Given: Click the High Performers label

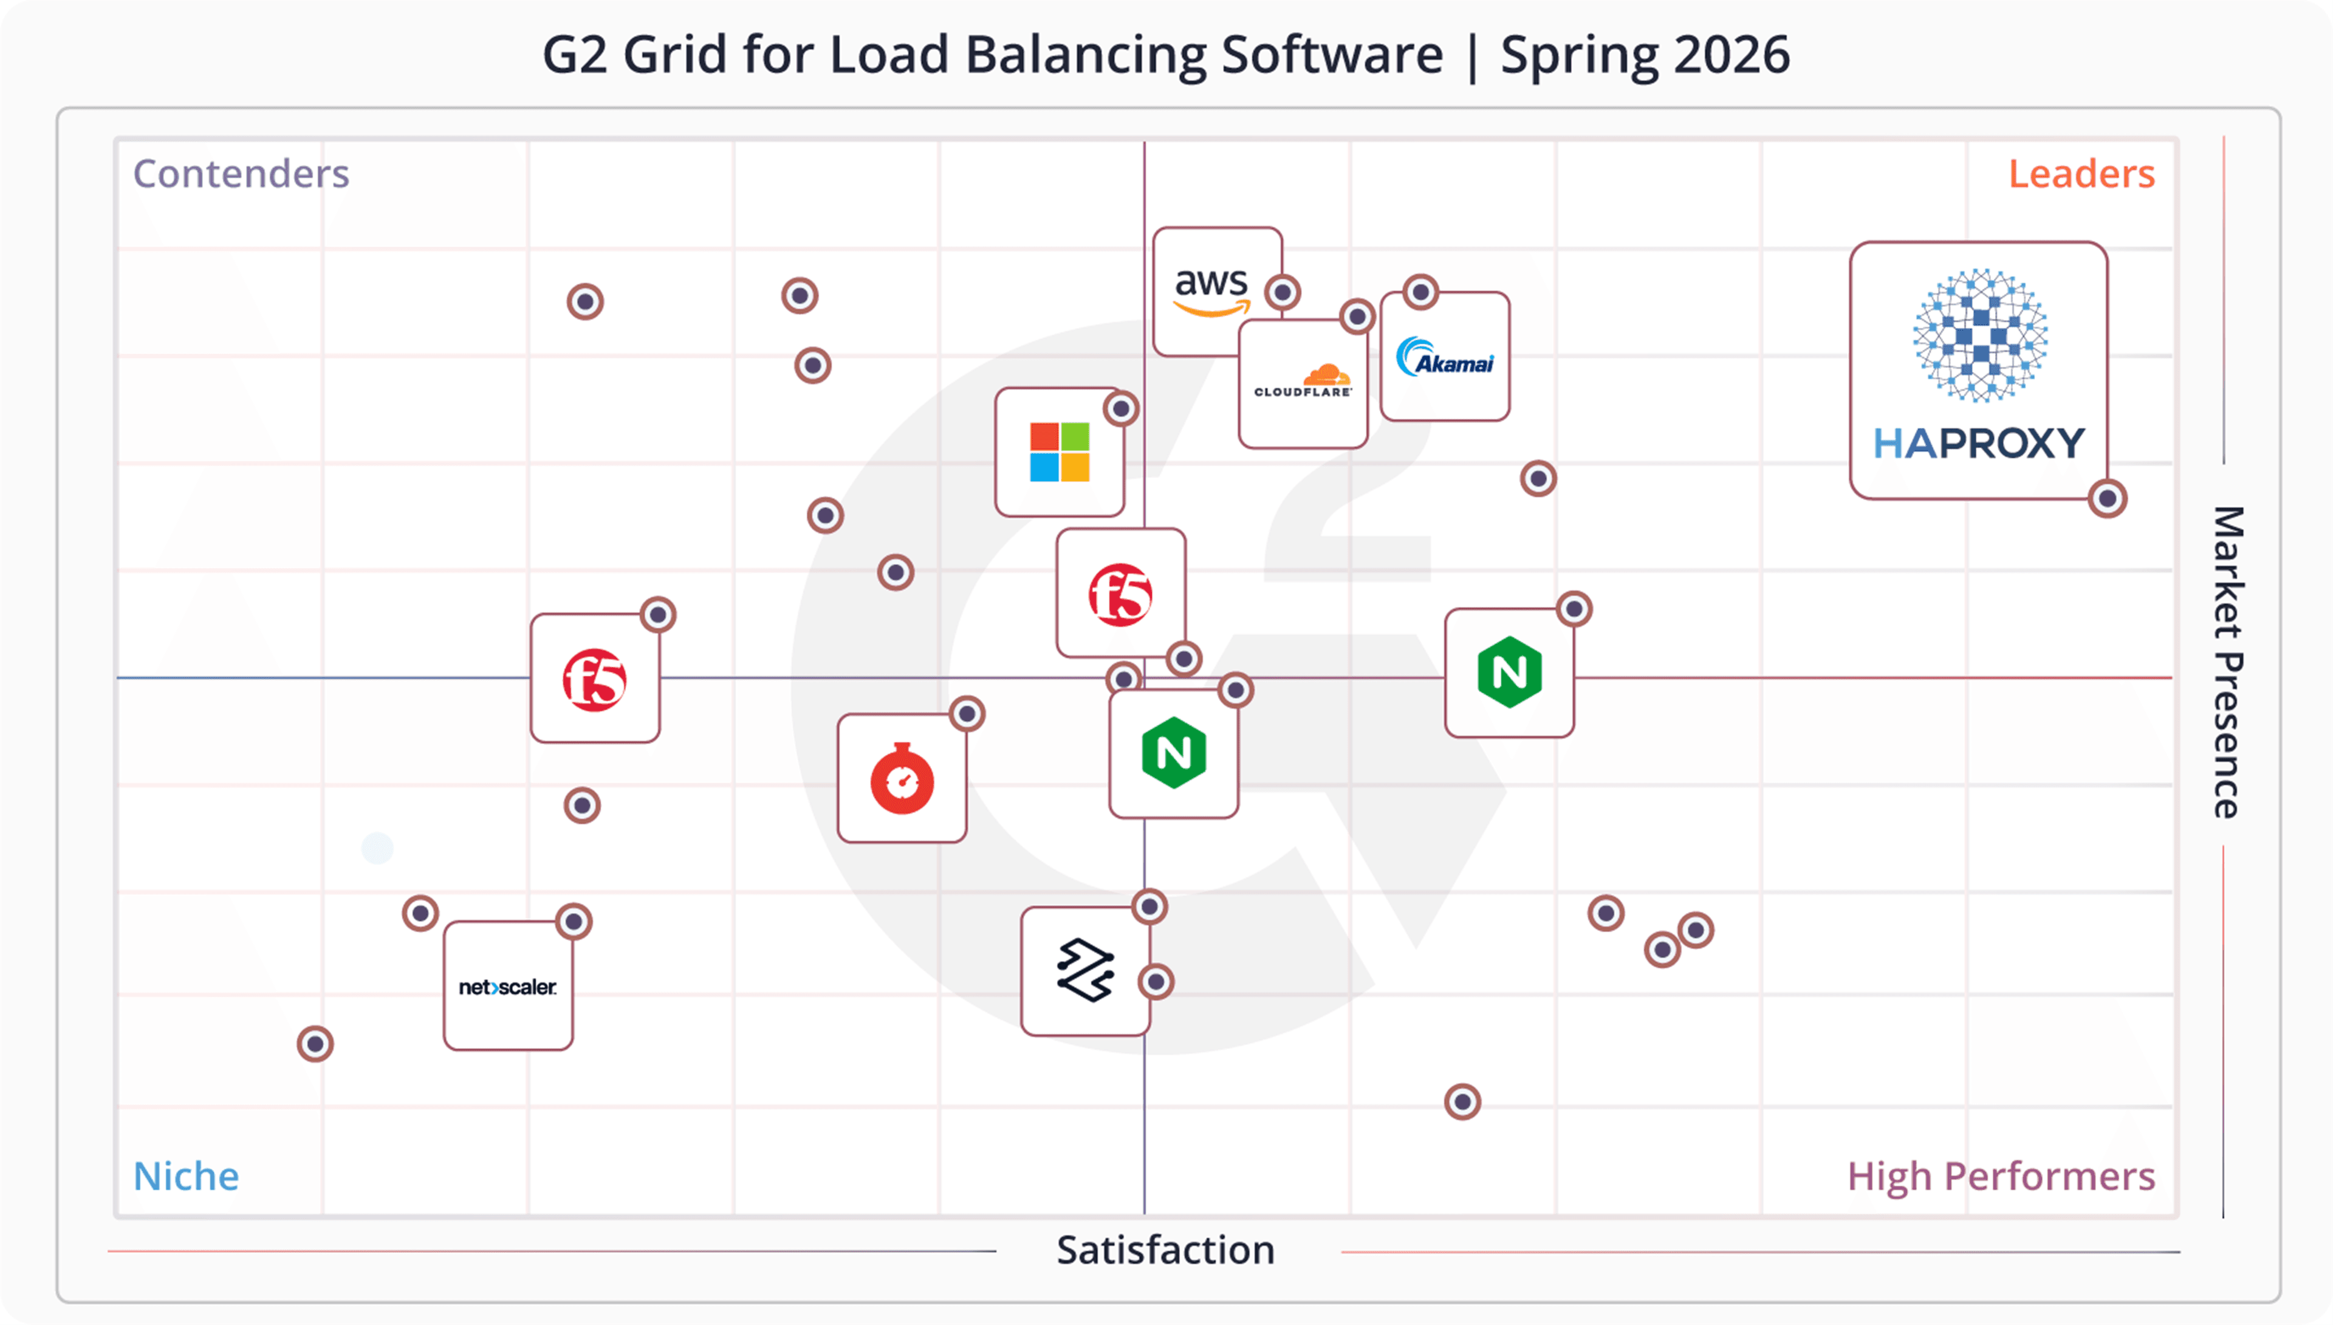Looking at the screenshot, I should click(x=2001, y=1176).
